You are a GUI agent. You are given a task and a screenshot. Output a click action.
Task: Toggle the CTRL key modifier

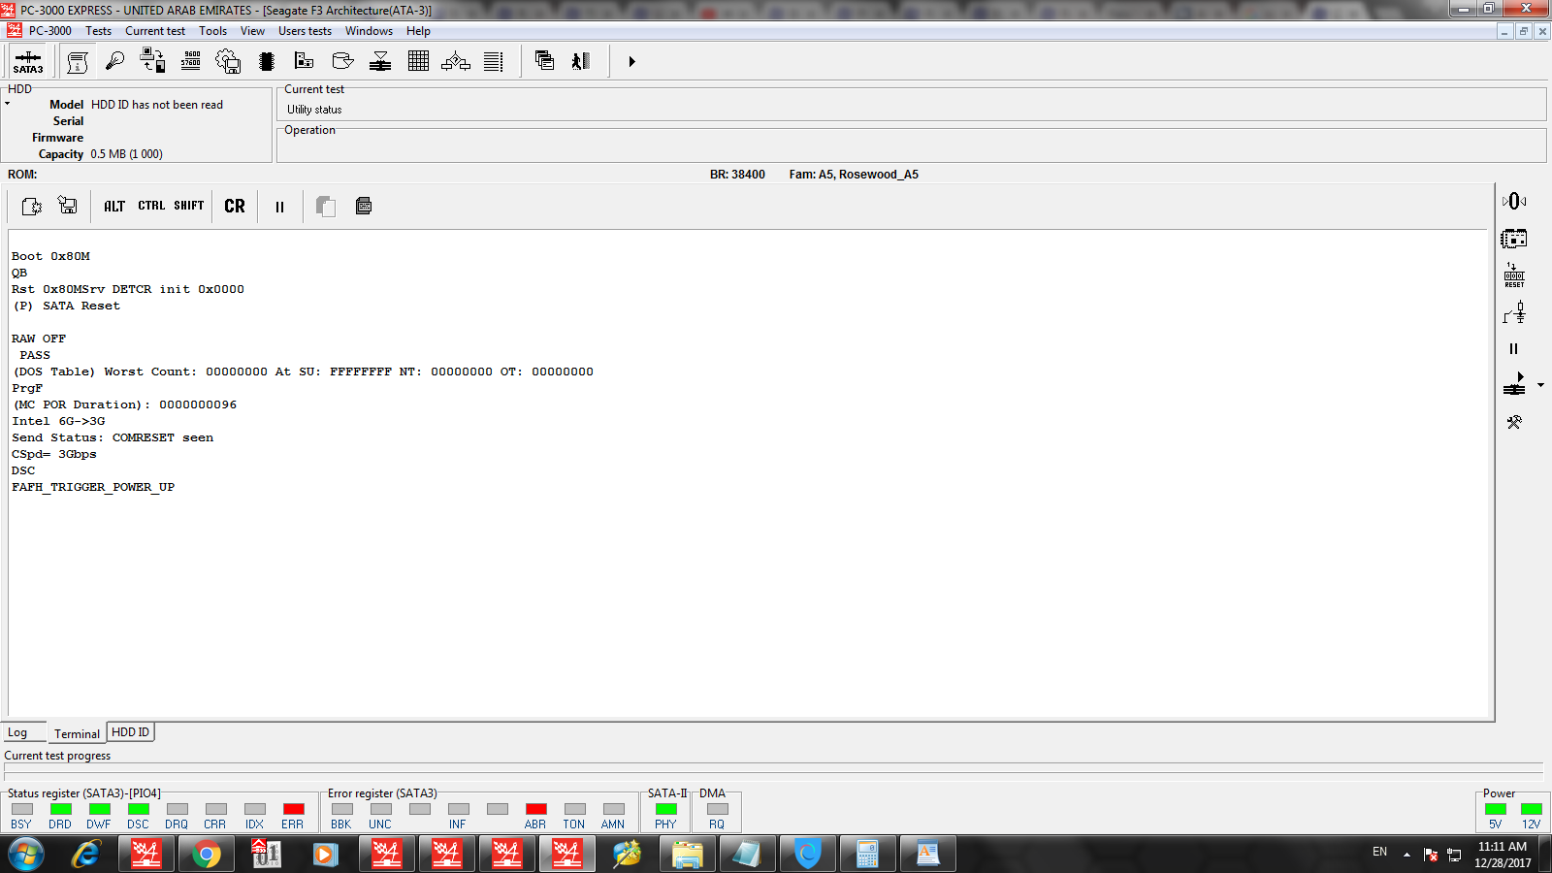tap(151, 206)
